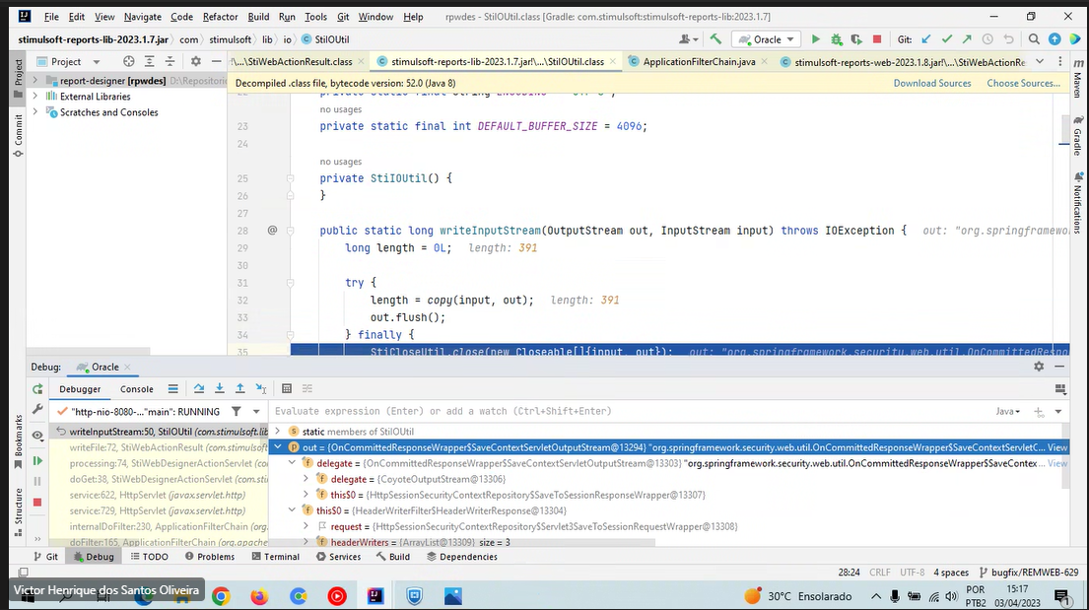
Task: Open the Refactor menu
Action: (x=220, y=17)
